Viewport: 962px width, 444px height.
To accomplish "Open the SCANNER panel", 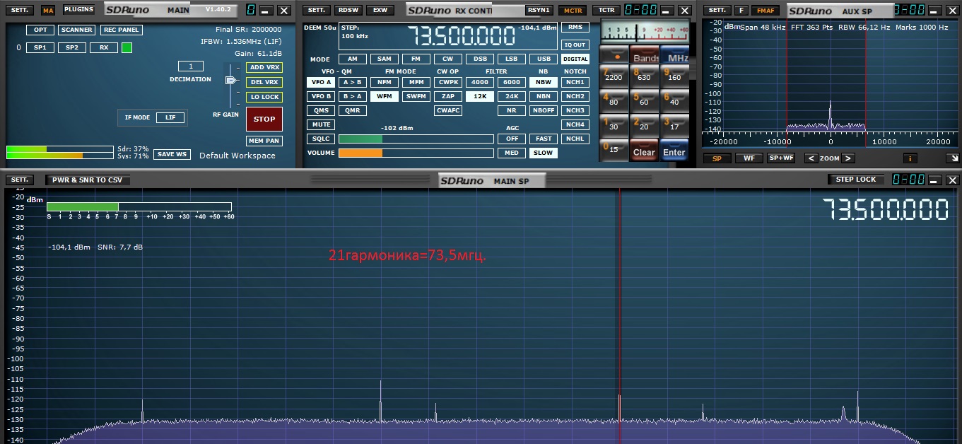I will (x=76, y=30).
